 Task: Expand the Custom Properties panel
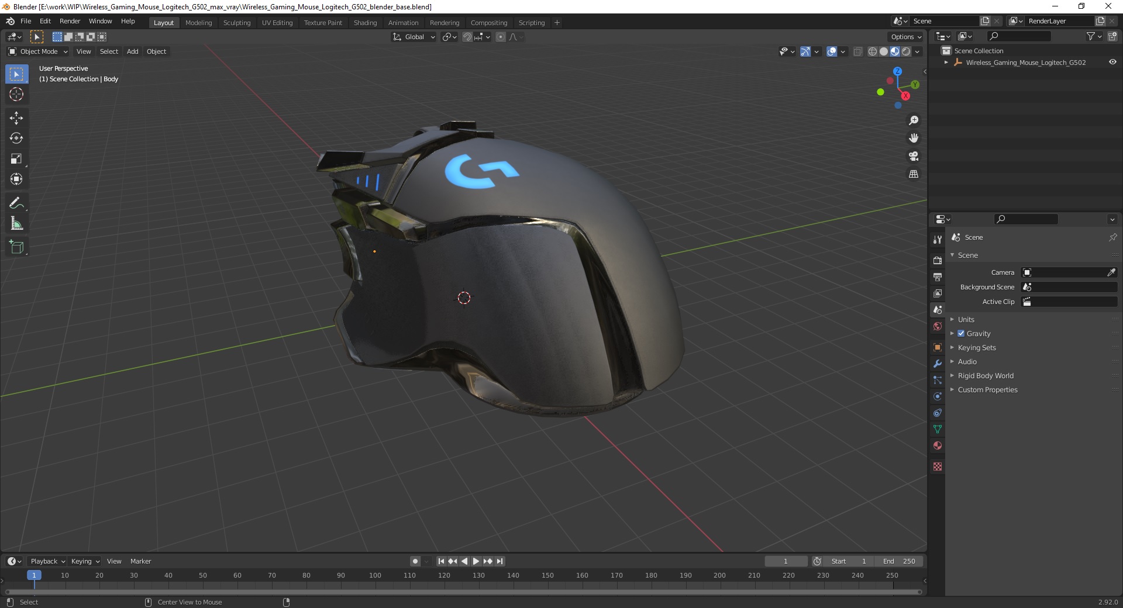[987, 389]
